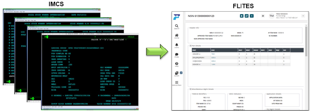Click the TM user avatar
The width and height of the screenshot is (312, 111).
click(272, 16)
